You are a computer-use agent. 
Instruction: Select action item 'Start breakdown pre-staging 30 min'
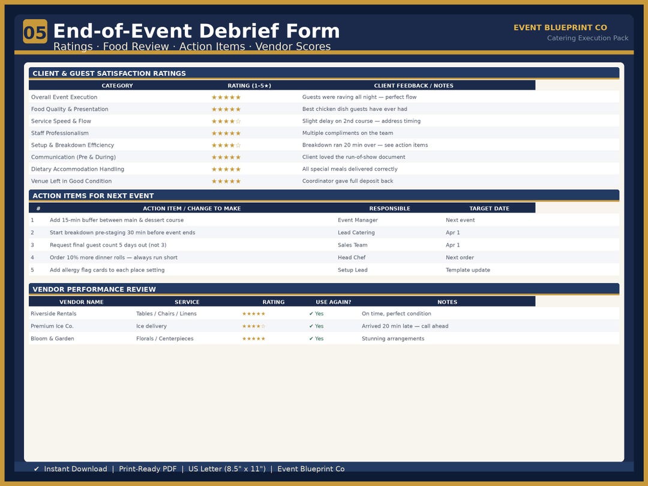[x=122, y=233]
